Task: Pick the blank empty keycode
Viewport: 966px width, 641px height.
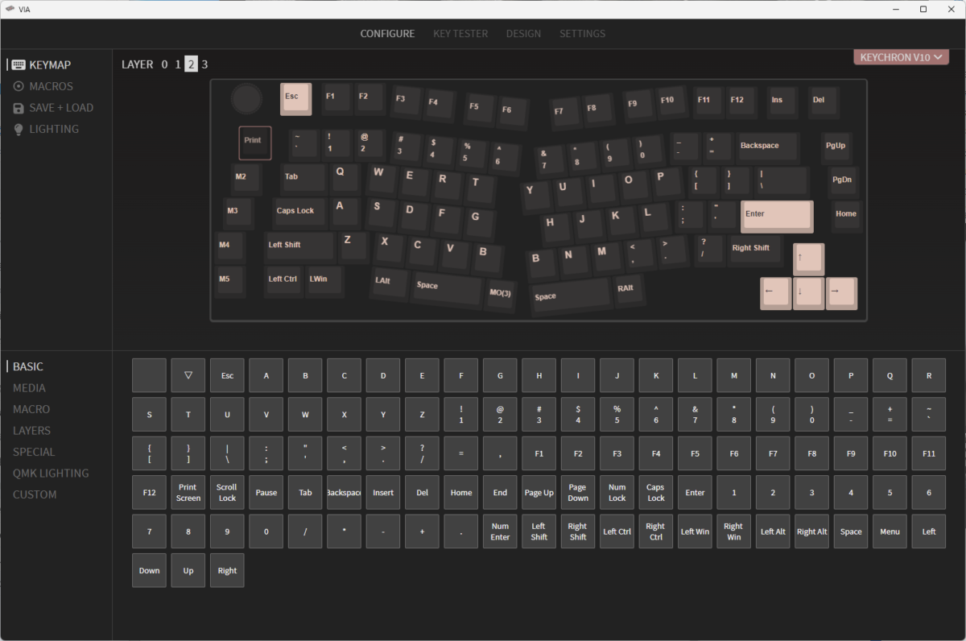Action: 149,375
